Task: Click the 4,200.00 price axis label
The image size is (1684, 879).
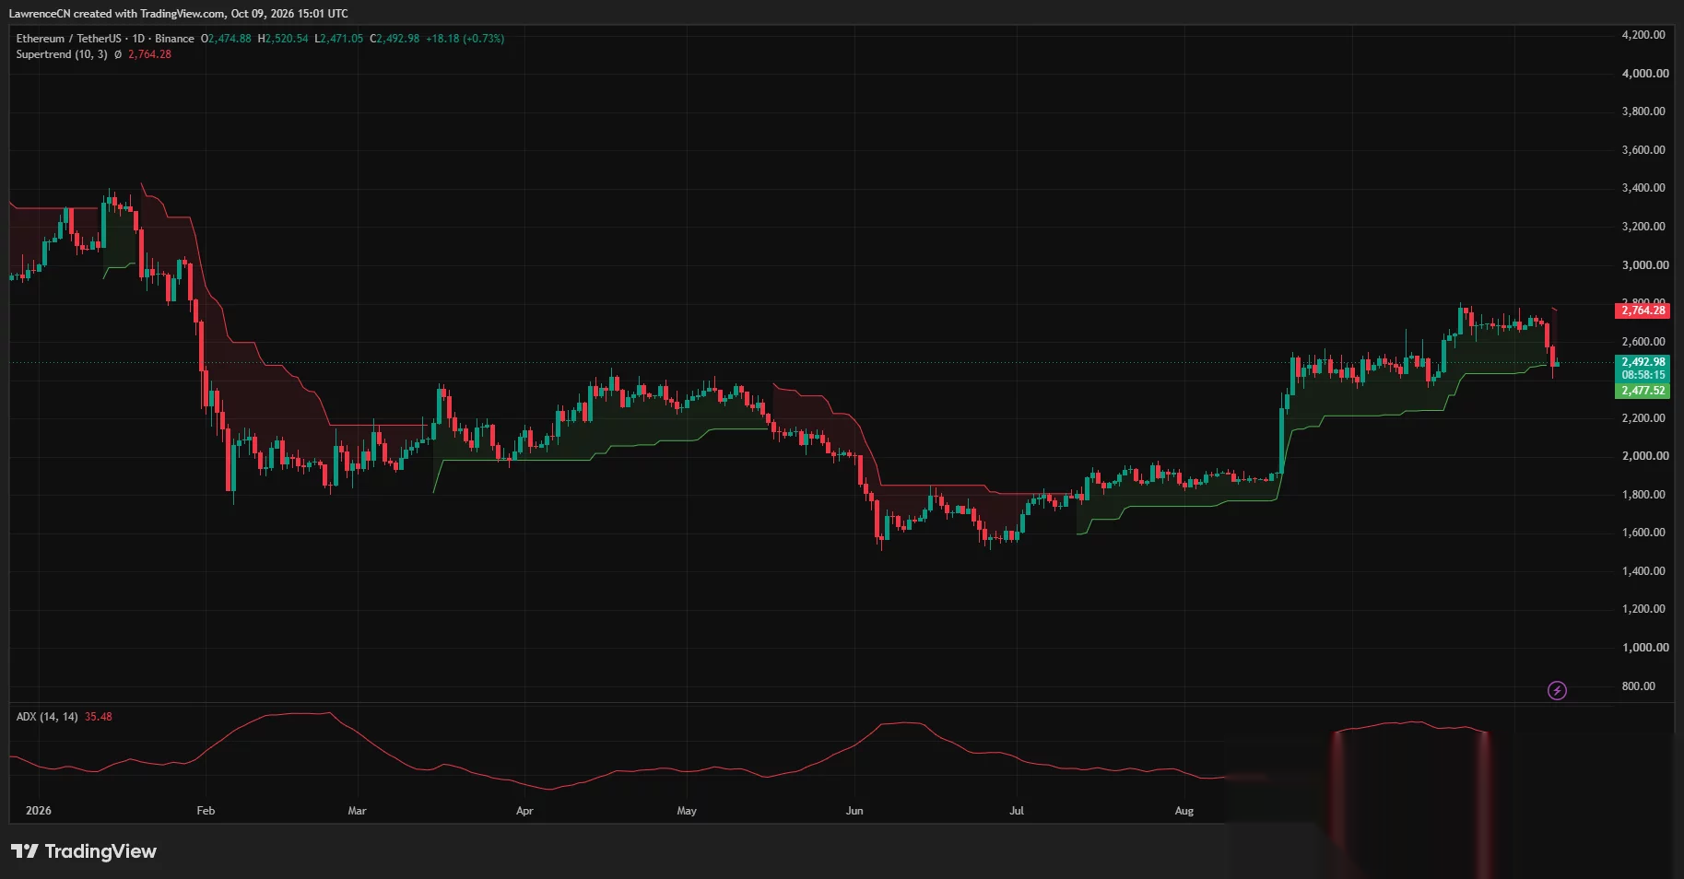Action: 1643,35
